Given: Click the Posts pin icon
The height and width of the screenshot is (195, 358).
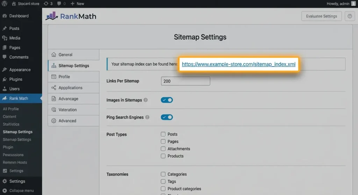Looking at the screenshot, I should click(x=5, y=29).
